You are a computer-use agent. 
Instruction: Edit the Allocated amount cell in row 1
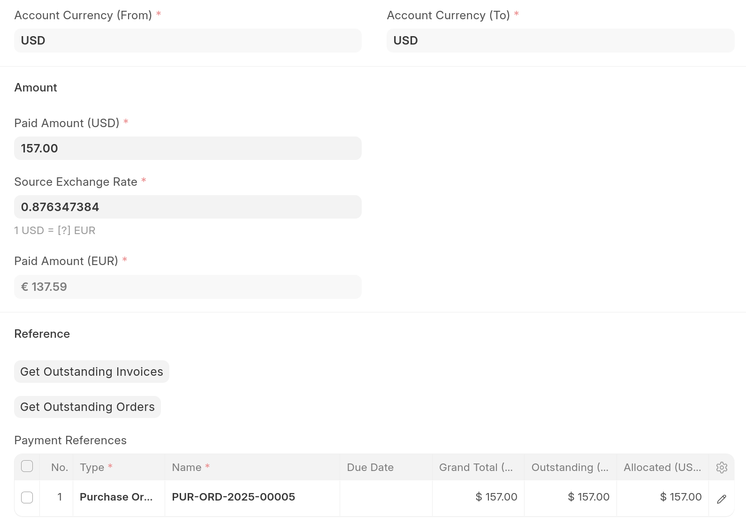[662, 497]
